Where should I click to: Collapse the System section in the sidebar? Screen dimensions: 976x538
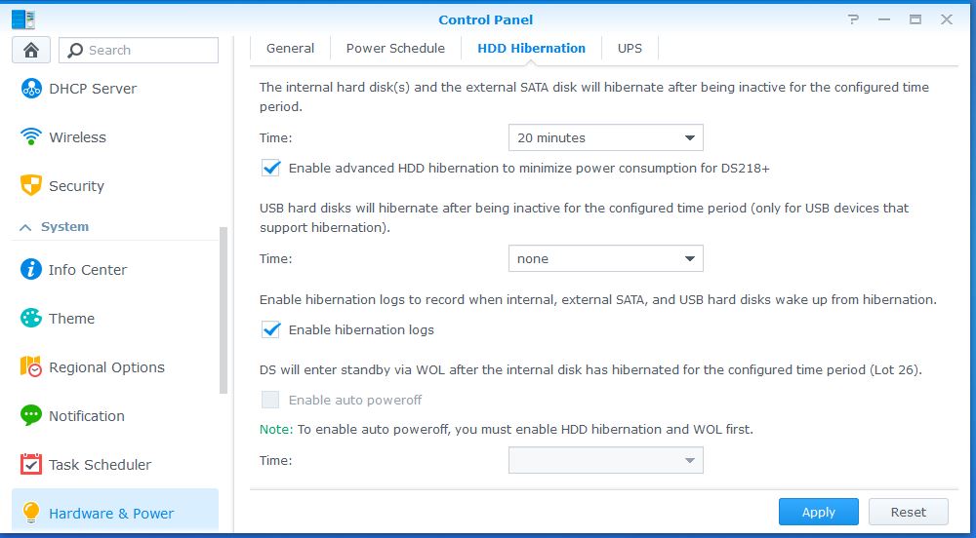pyautogui.click(x=25, y=227)
